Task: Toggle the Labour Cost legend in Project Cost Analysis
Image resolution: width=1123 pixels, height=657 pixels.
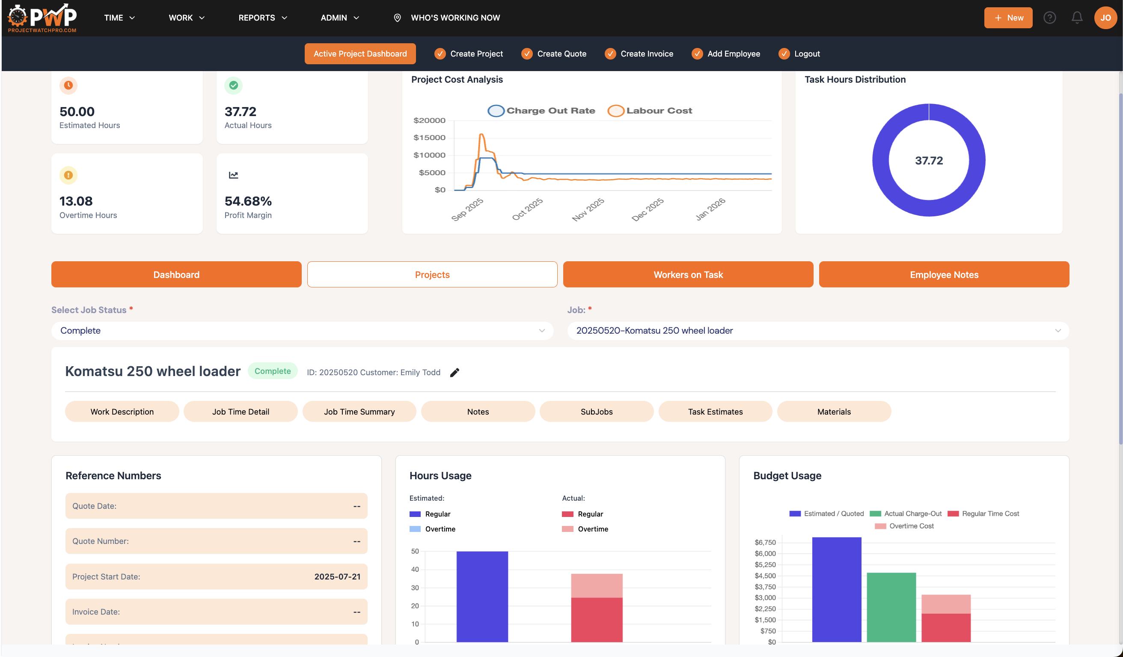Action: pyautogui.click(x=616, y=110)
